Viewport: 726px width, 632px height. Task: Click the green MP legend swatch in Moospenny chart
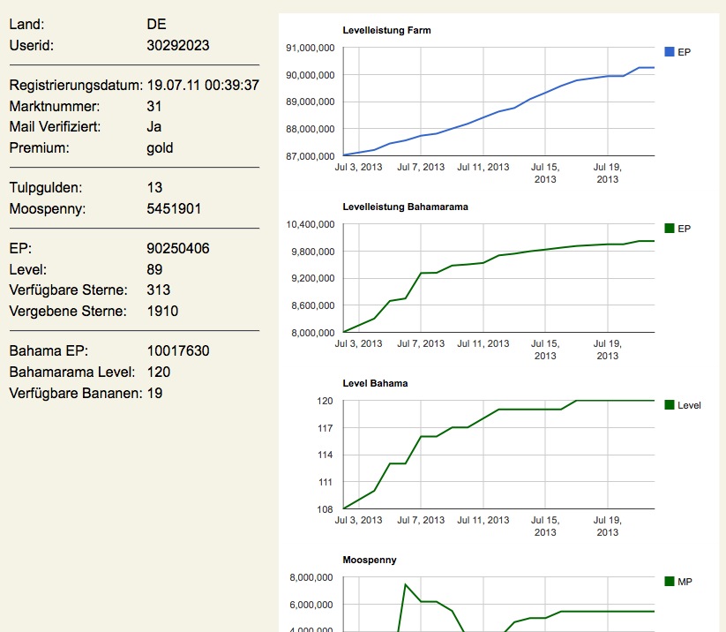pyautogui.click(x=669, y=581)
